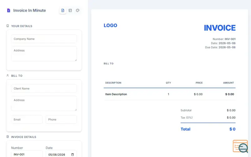
Task: Focus the Company Name input field
Action: click(x=44, y=39)
